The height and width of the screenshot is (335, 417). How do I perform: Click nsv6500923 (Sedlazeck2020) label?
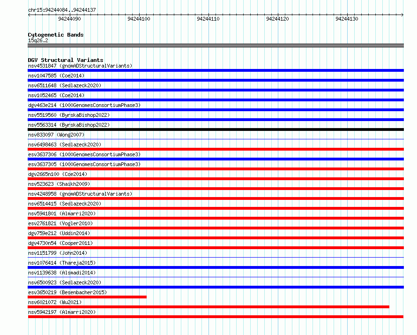tap(65, 282)
